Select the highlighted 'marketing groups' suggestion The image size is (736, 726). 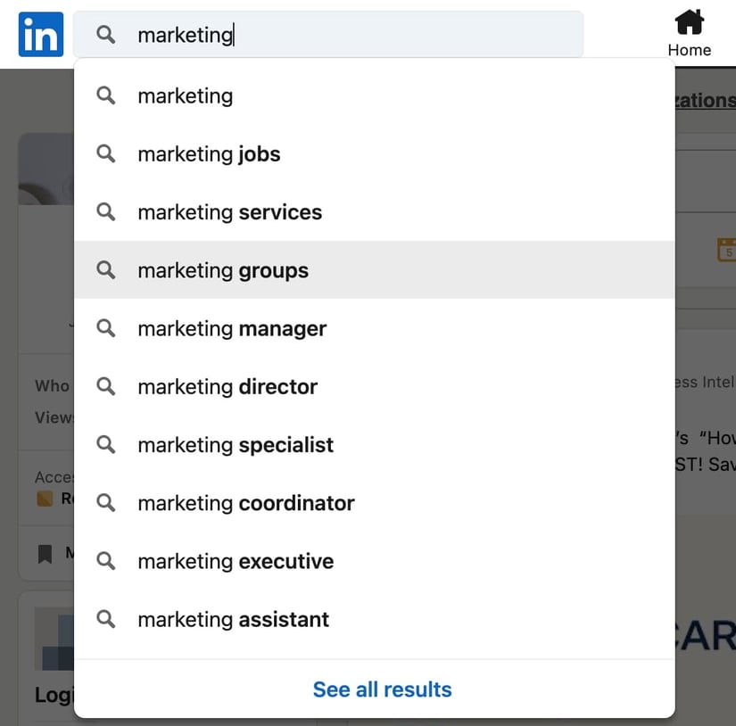click(x=222, y=269)
